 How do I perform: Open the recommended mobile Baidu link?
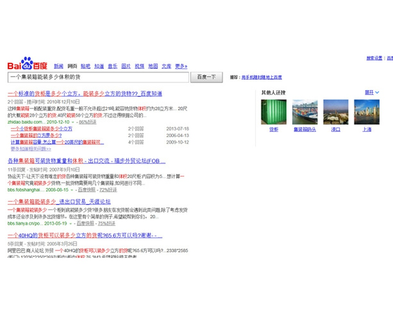[262, 77]
